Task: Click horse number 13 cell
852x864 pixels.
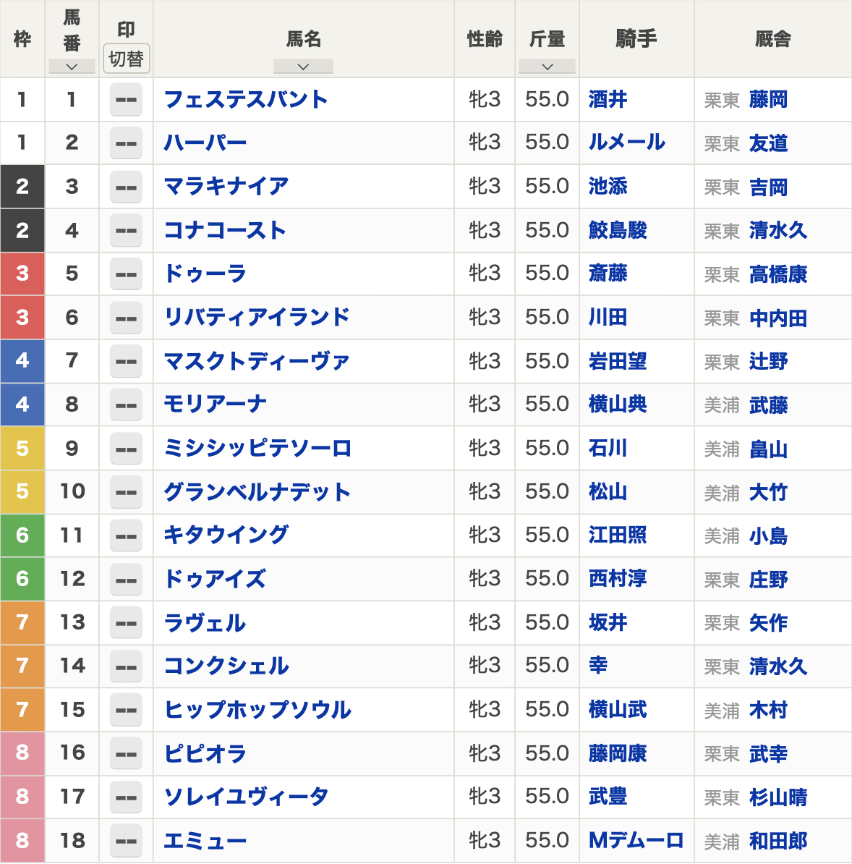Action: point(72,622)
